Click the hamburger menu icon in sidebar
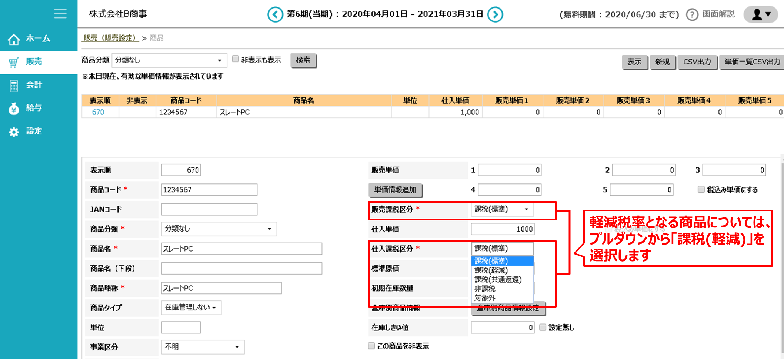This screenshot has height=359, width=784. coord(60,14)
